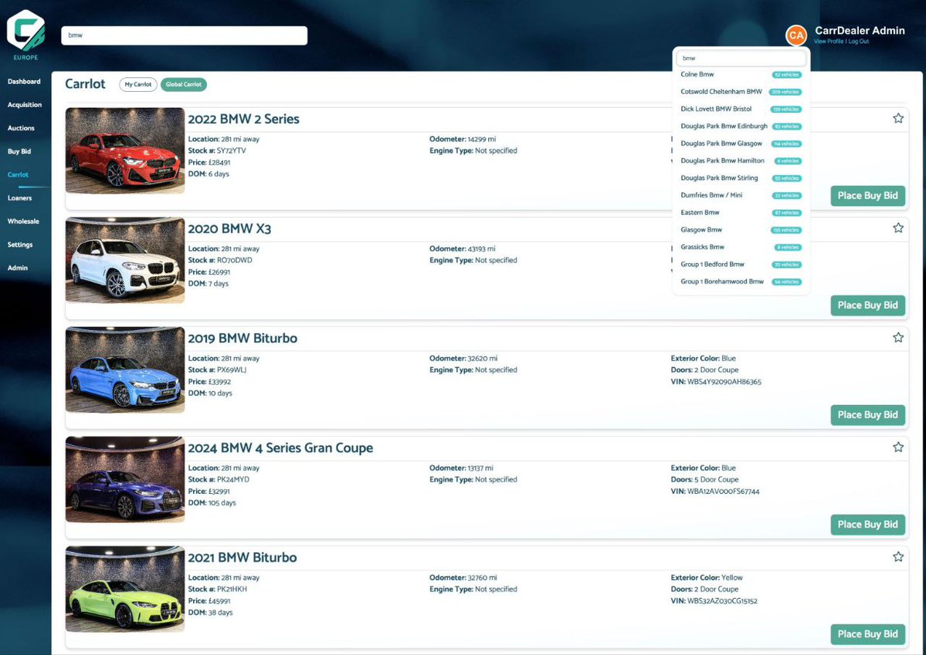Viewport: 926px width, 655px height.
Task: Navigate to Buy Bid
Action: pyautogui.click(x=19, y=152)
